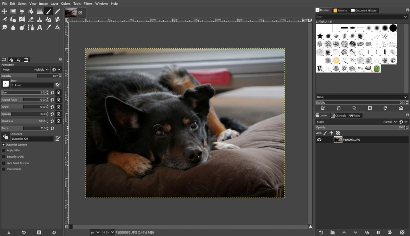Click the 1. Pixel brush name field
410x236 pixels.
(32, 85)
